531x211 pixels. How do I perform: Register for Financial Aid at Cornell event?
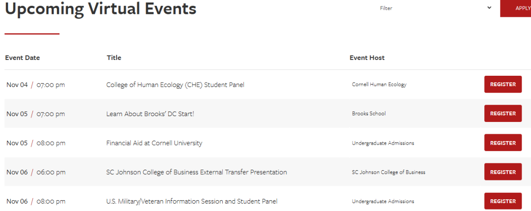(502, 143)
